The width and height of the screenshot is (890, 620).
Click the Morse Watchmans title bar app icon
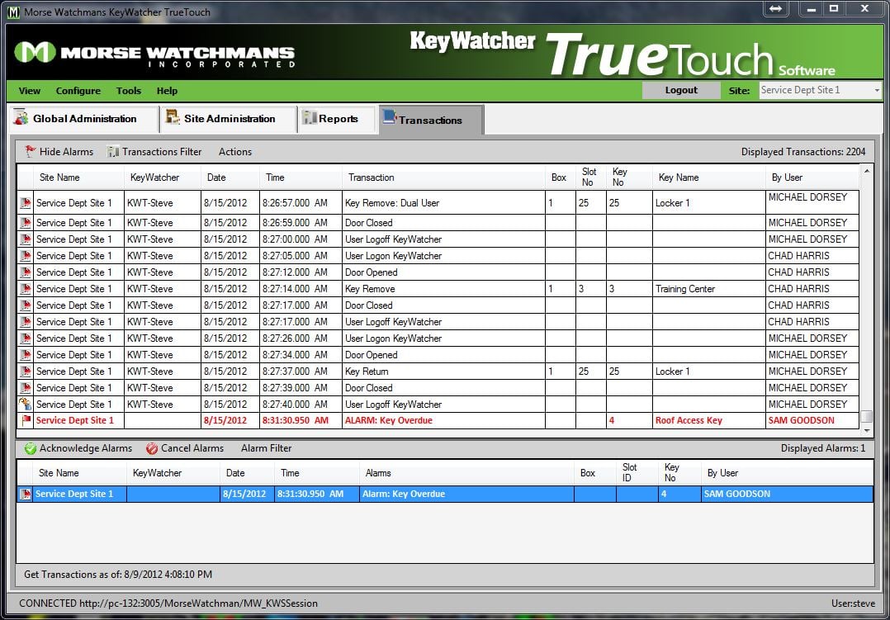(x=13, y=12)
